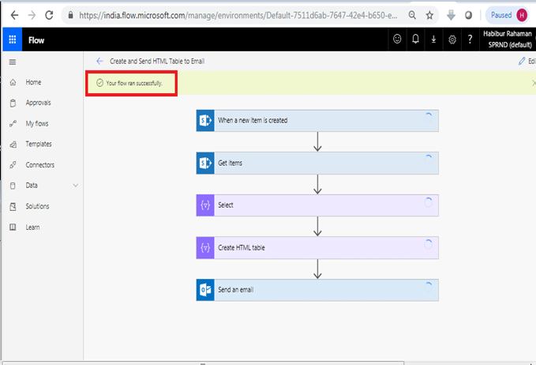Click the browser address bar URL

(238, 15)
